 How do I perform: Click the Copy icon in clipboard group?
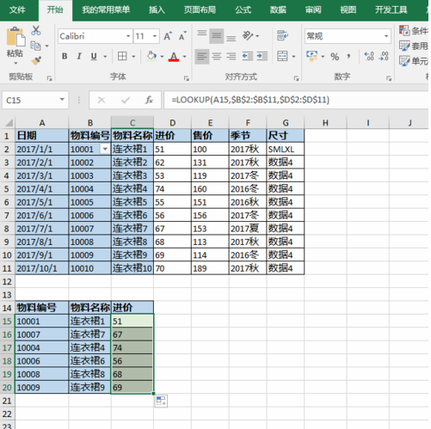tap(35, 46)
